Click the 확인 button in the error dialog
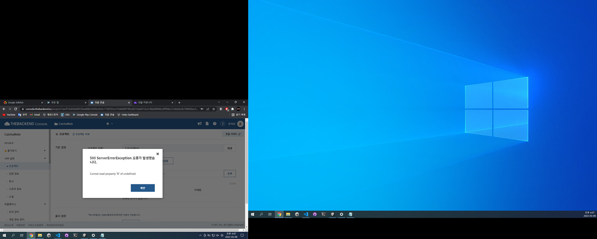The width and height of the screenshot is (597, 239). coord(143,188)
